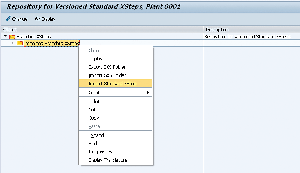300x173 pixels.
Task: Choose Import SXS Folder menu entry
Action: click(107, 75)
